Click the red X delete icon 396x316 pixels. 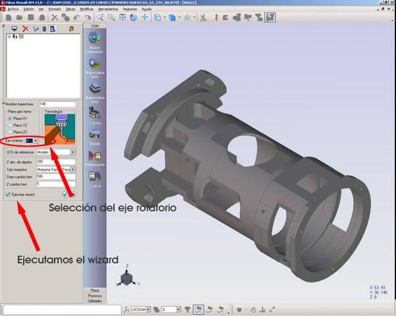tap(26, 29)
